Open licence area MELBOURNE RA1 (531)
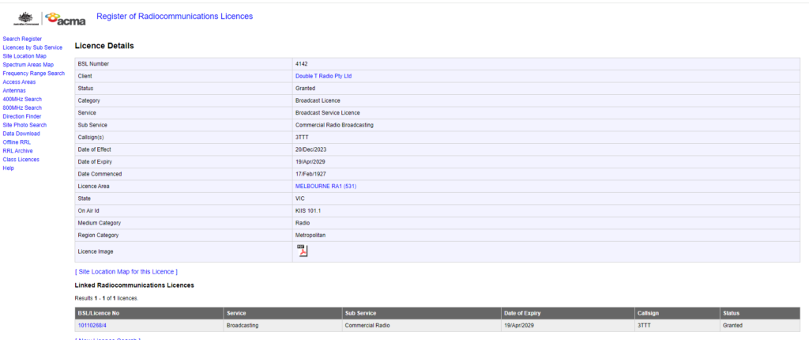 pyautogui.click(x=325, y=185)
